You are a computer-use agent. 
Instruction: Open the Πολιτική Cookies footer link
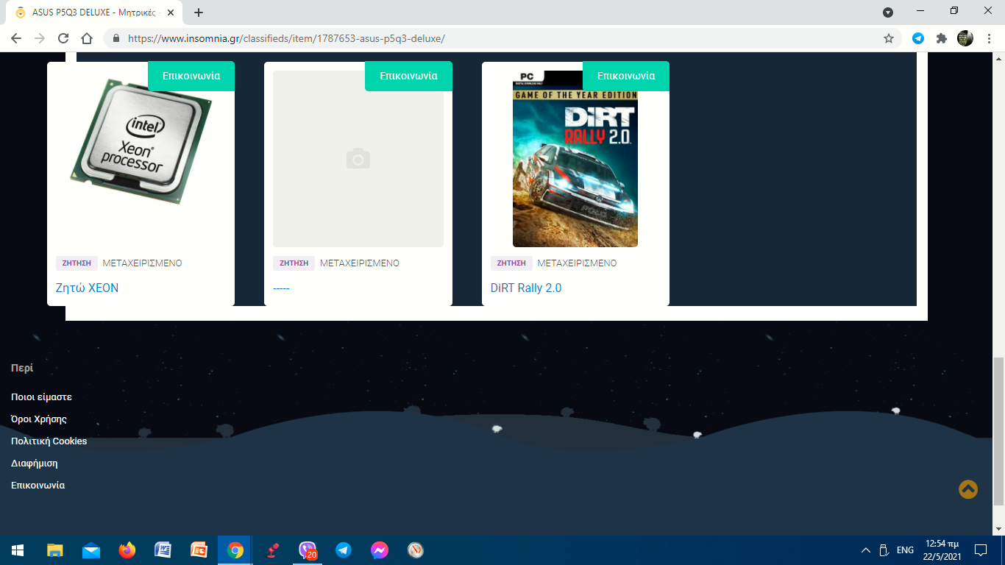pyautogui.click(x=49, y=441)
